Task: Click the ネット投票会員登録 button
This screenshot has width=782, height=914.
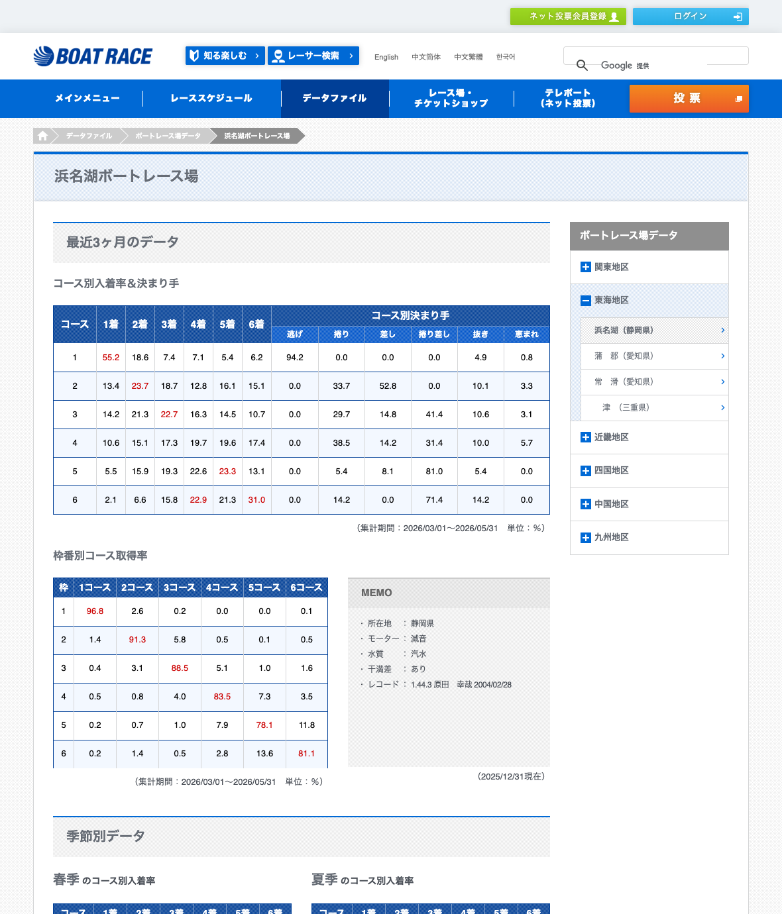Action: pos(568,17)
